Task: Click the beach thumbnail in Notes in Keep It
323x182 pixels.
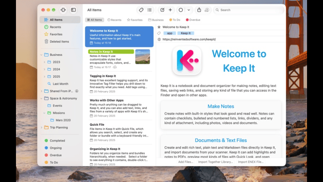Action: click(143, 57)
